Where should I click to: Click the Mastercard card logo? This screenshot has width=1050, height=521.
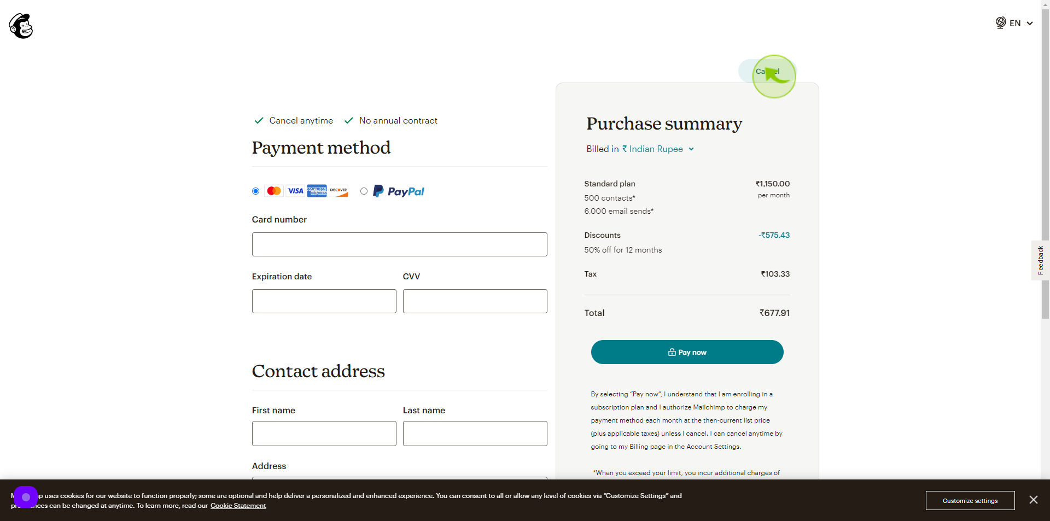274,191
